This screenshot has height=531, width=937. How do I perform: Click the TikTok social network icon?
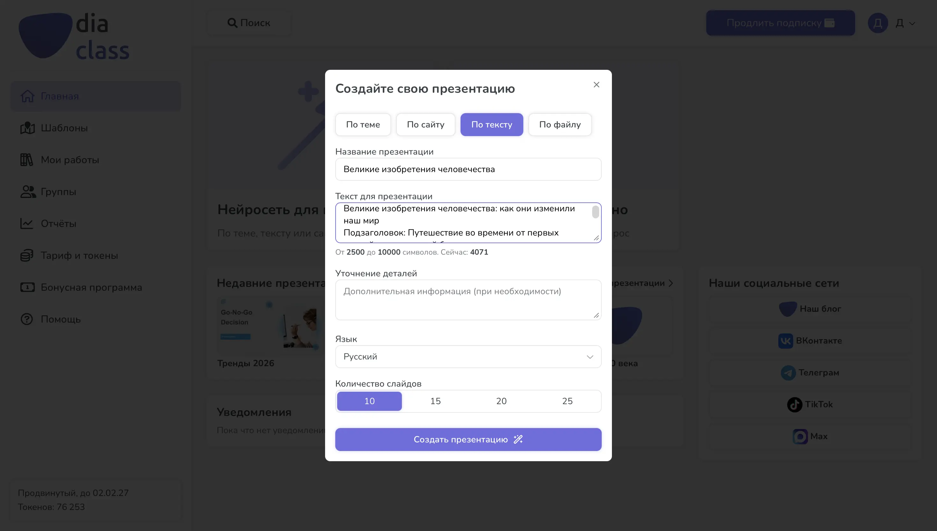point(795,404)
